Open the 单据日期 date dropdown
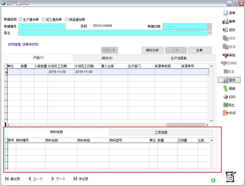245x186 pixels. point(209,26)
